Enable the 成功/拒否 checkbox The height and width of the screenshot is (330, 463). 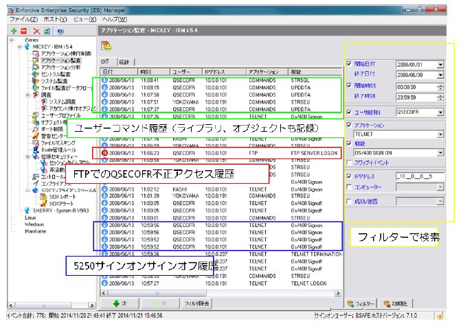349,201
